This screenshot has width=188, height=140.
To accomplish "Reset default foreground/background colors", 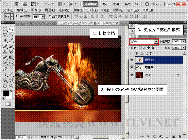I will tap(4, 98).
